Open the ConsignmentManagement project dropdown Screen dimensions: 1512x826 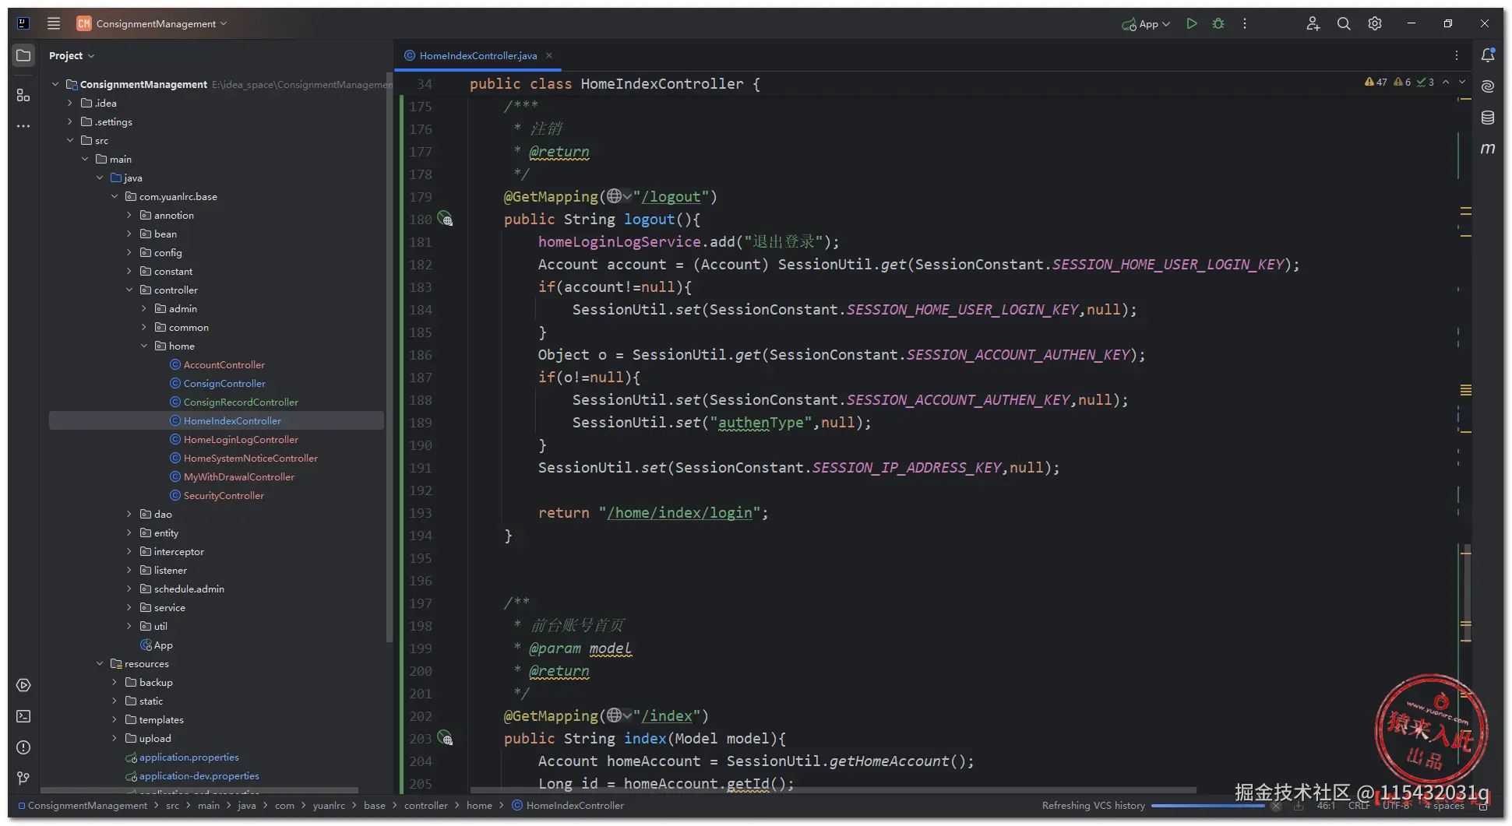pyautogui.click(x=152, y=23)
